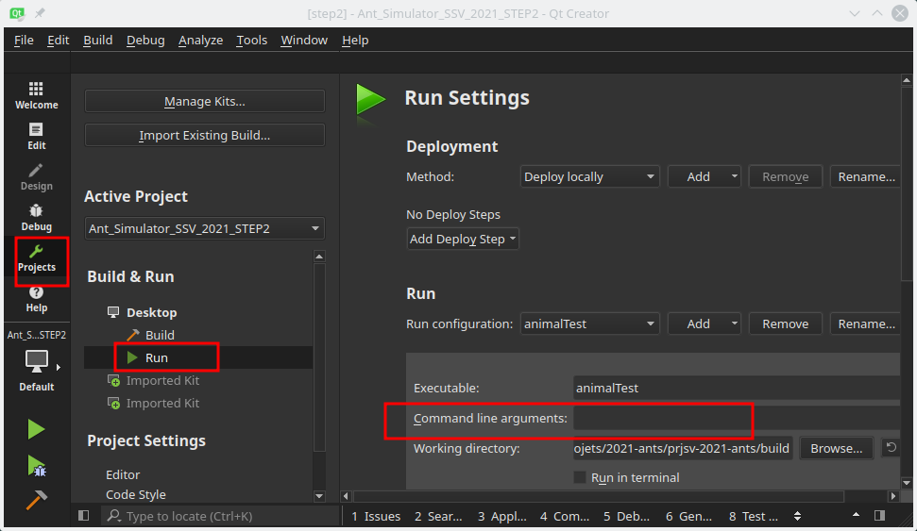Switch to Edit mode
This screenshot has height=531, width=917.
[x=36, y=136]
